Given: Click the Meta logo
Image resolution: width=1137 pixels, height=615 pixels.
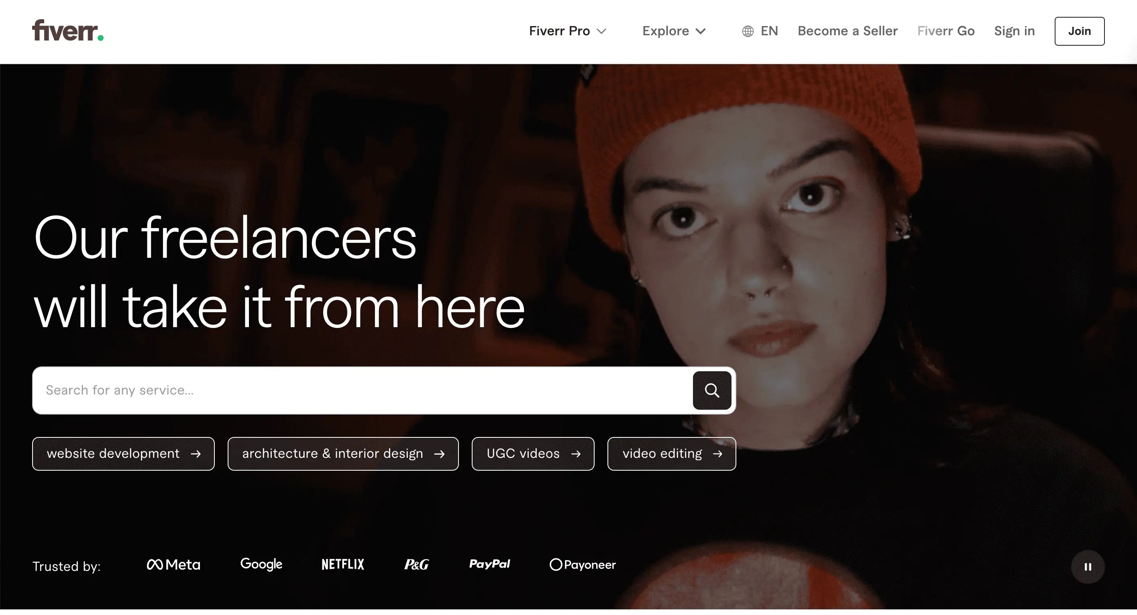Looking at the screenshot, I should tap(173, 565).
